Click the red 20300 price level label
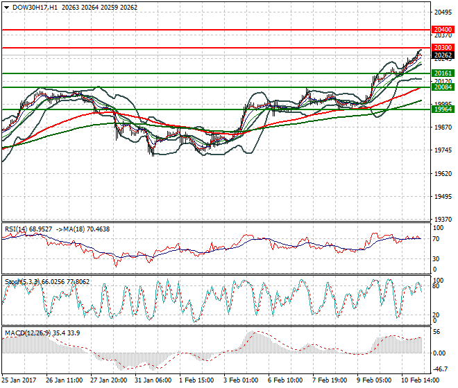Screen dimensions: 458x388 [x=443, y=48]
